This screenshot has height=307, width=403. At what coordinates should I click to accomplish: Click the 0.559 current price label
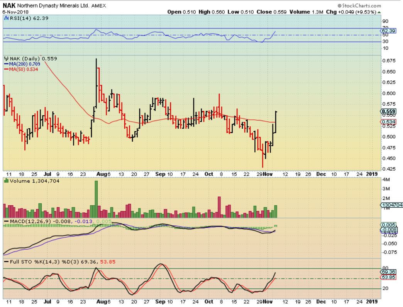point(388,112)
